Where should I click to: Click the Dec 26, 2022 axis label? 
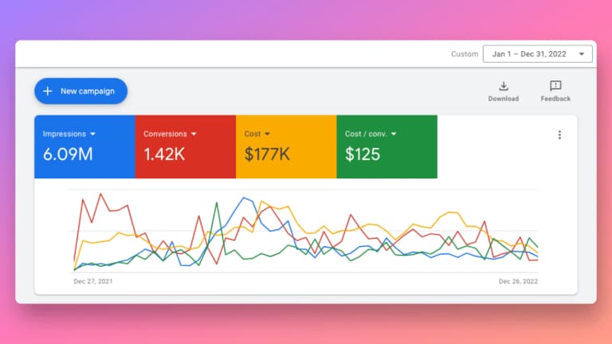(518, 281)
